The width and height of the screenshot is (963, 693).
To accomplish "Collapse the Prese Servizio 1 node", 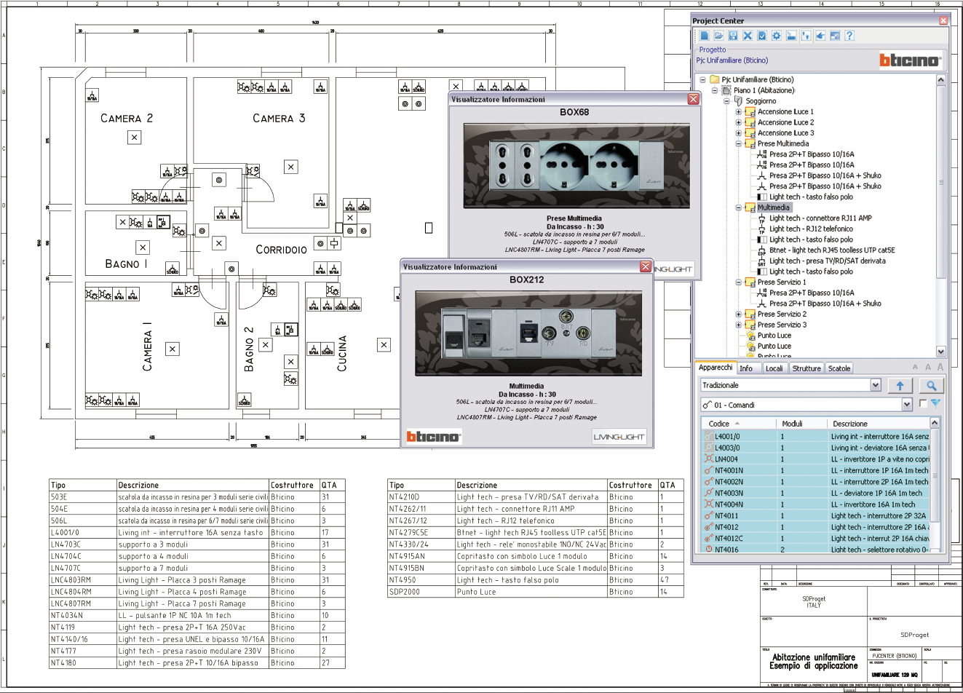I will coord(738,282).
